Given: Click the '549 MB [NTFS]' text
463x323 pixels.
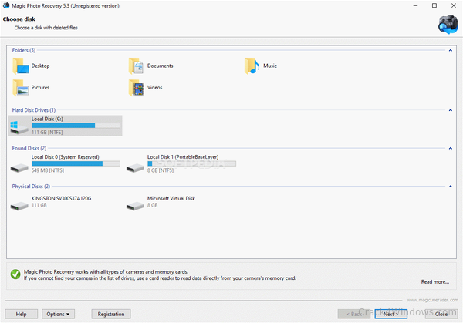Looking at the screenshot, I should [48, 170].
